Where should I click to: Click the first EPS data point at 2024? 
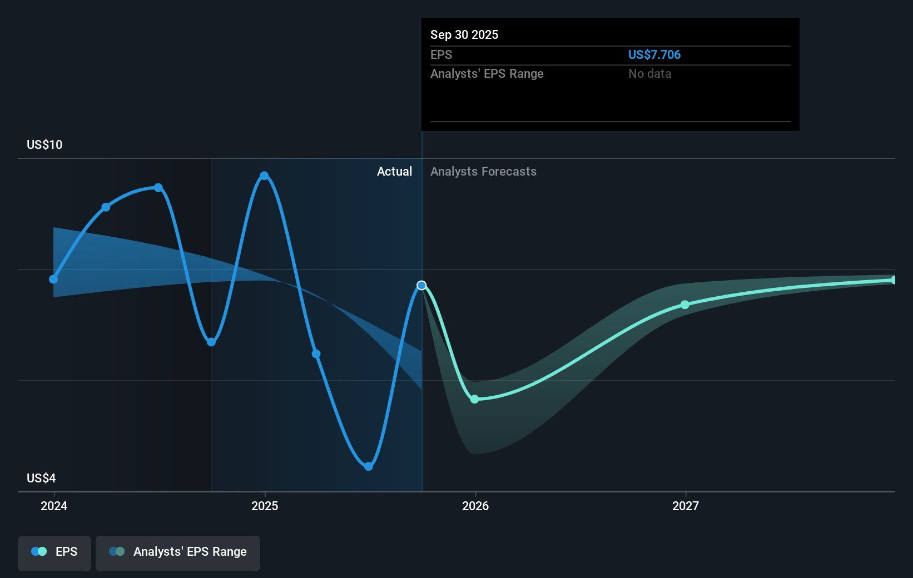tap(53, 279)
